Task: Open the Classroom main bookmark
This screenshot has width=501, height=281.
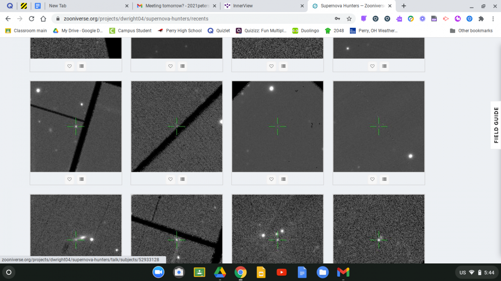Action: (x=26, y=30)
